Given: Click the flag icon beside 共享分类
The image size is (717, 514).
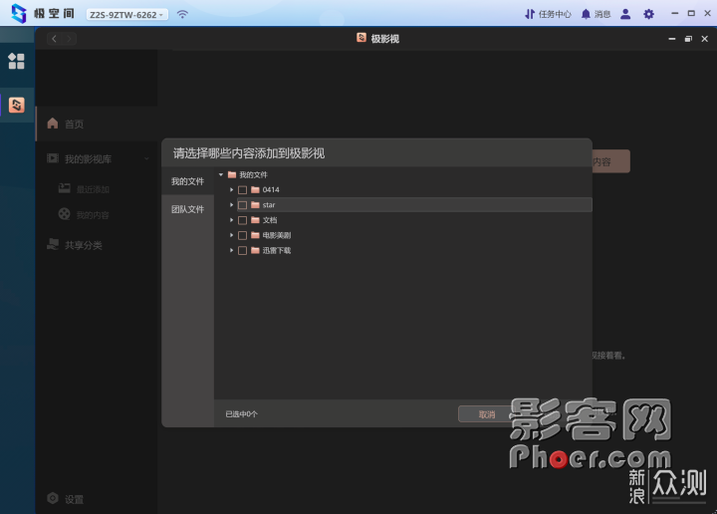Looking at the screenshot, I should [53, 244].
